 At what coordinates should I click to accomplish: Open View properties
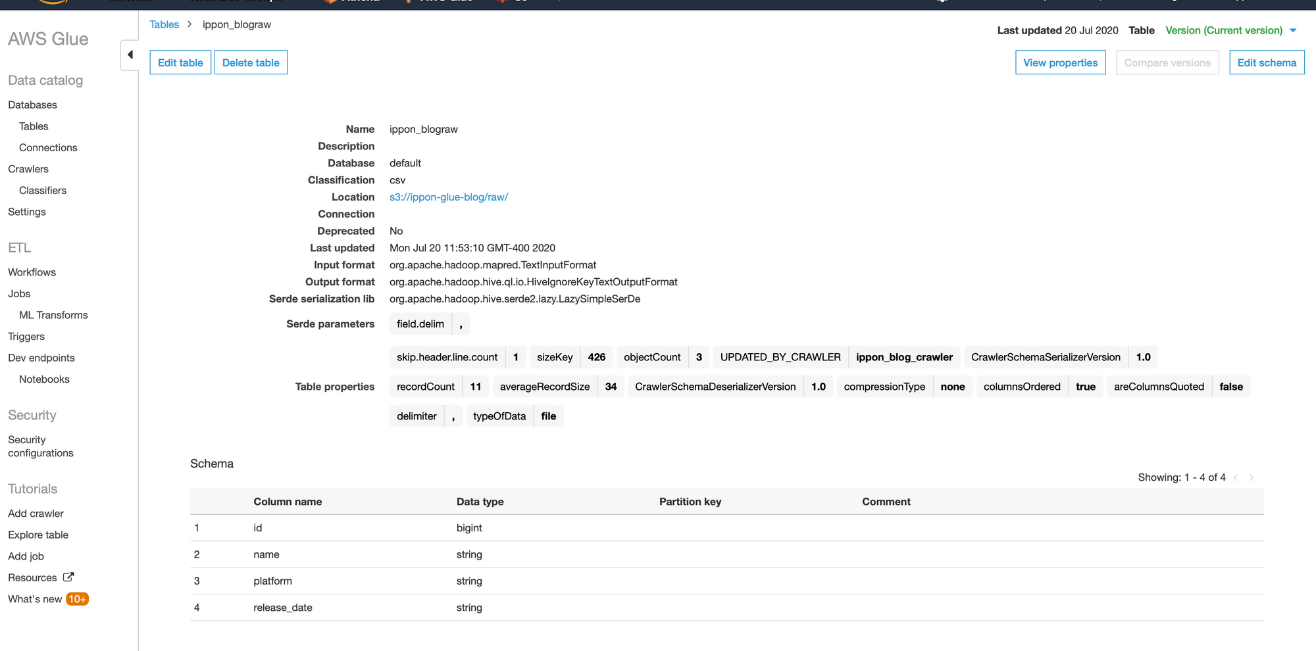[1060, 62]
